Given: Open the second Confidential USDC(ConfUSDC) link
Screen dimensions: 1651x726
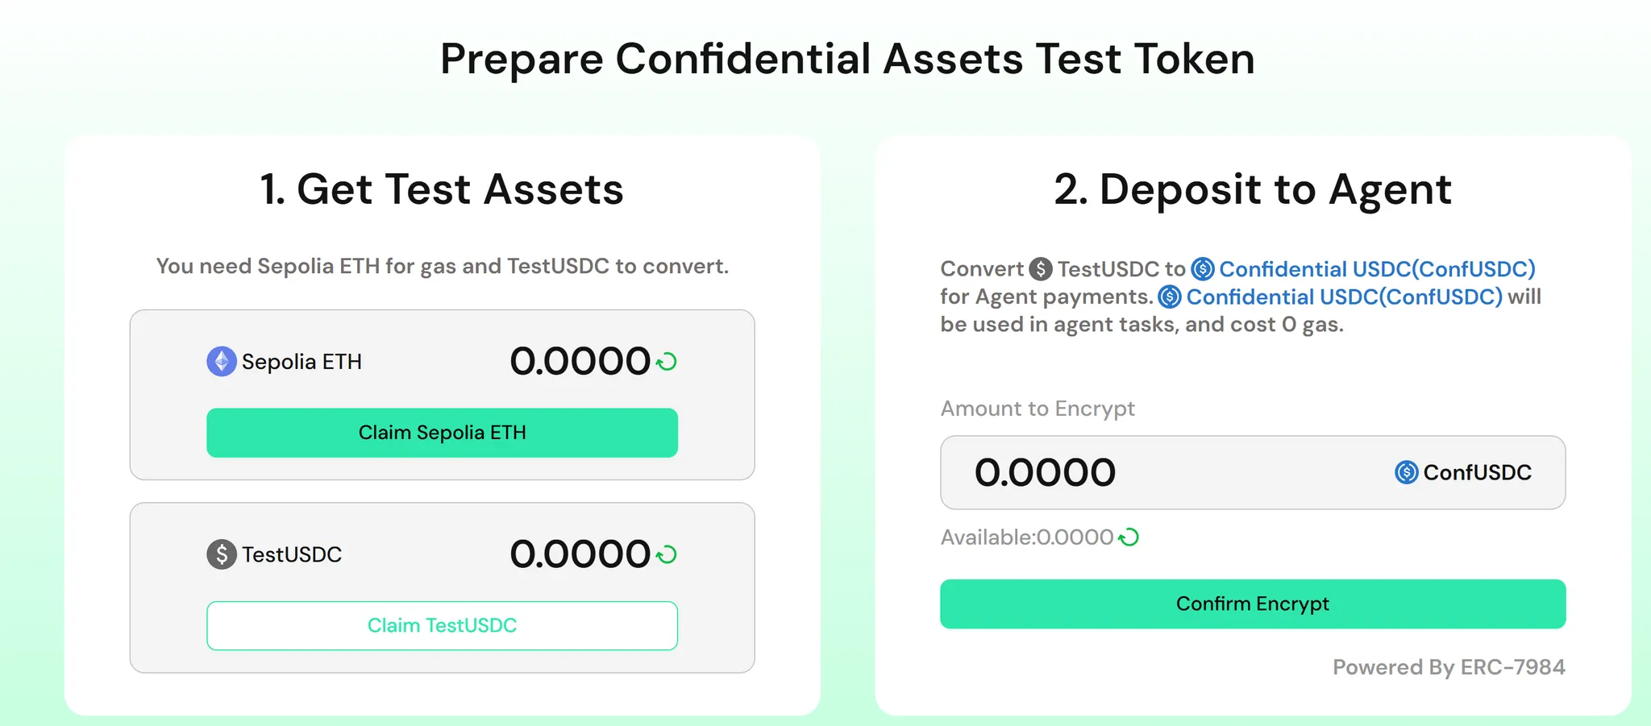Looking at the screenshot, I should (x=1344, y=297).
